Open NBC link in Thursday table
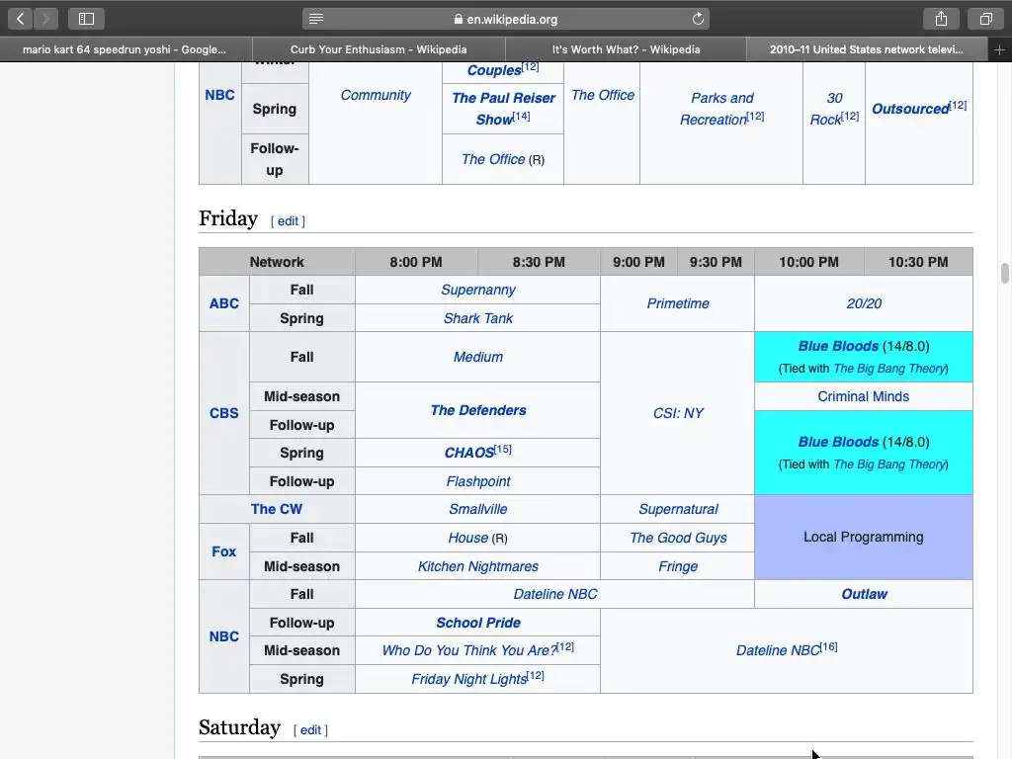 point(220,95)
